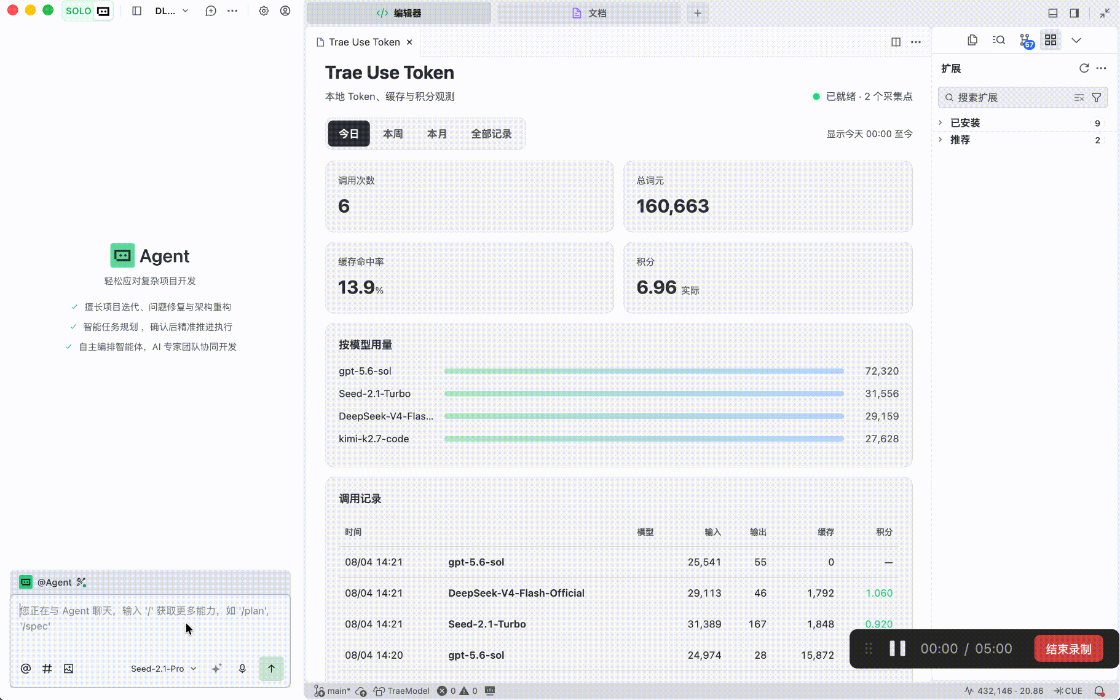Toggle the left sidebar panel icon
Image resolution: width=1120 pixels, height=700 pixels.
tap(137, 11)
